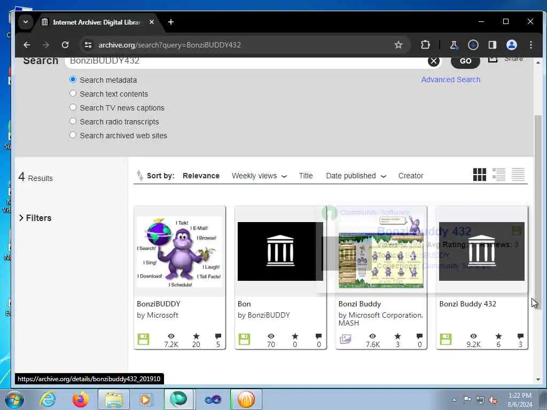Launch Firefox from taskbar

80,399
